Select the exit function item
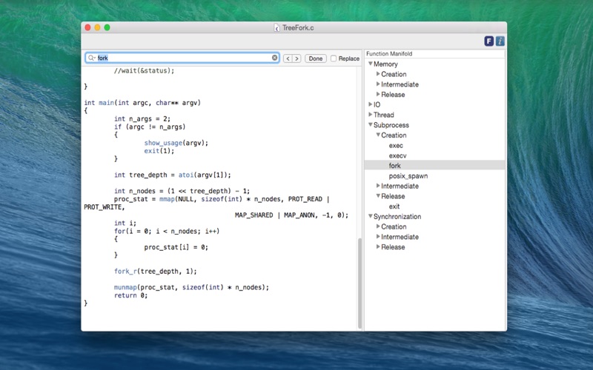Viewport: 593px width, 370px height. coord(394,206)
